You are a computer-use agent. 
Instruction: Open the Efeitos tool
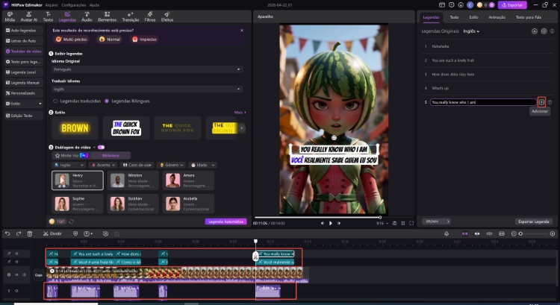pos(167,16)
